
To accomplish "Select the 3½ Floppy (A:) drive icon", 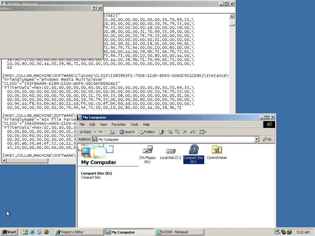I will 147,154.
